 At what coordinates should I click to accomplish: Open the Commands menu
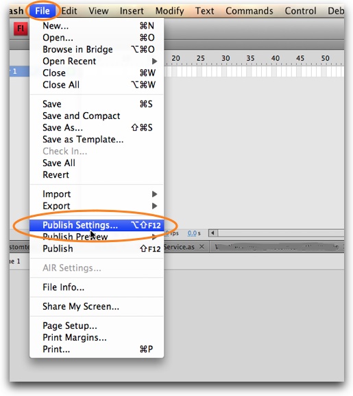click(x=249, y=11)
